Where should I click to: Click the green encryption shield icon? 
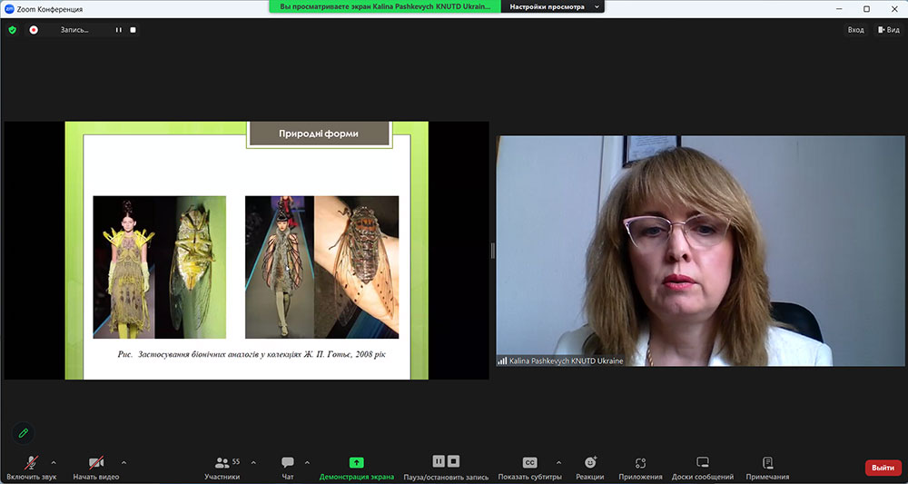pos(13,30)
